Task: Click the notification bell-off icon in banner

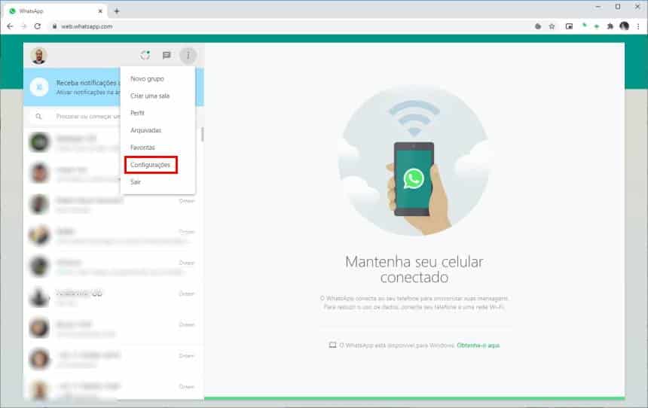Action: point(39,87)
